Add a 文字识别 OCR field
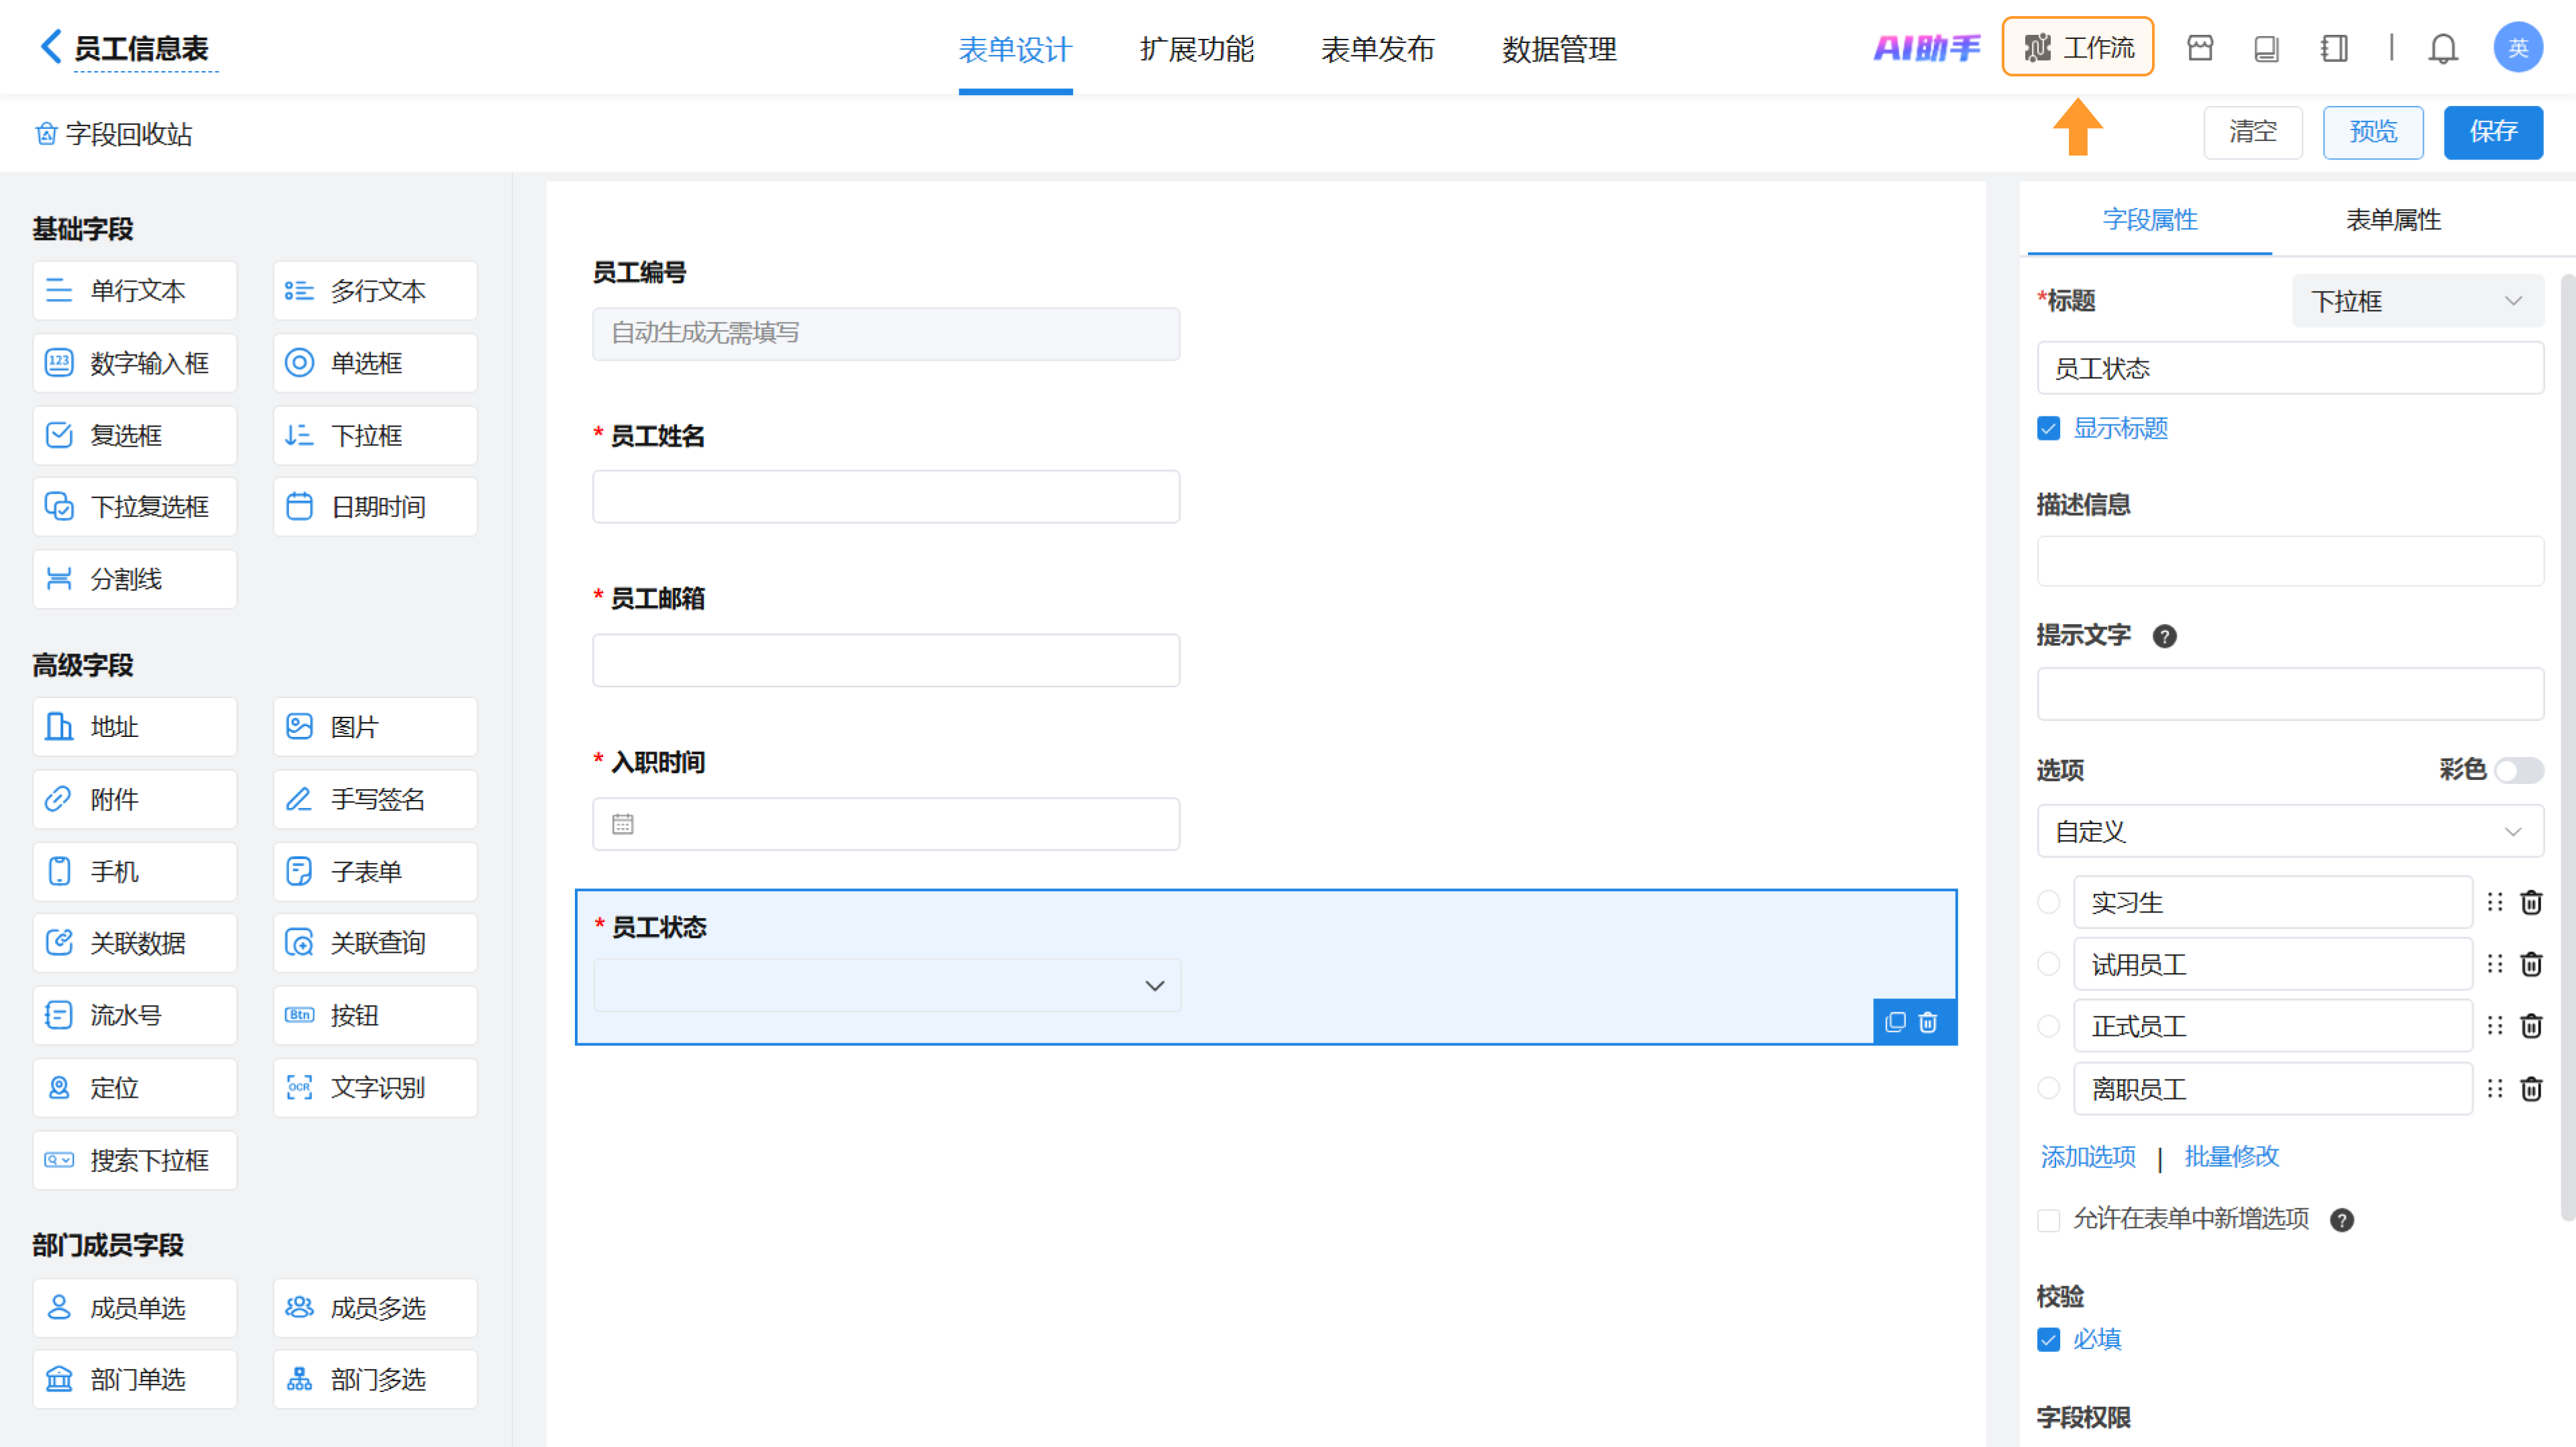Viewport: 2576px width, 1447px height. tap(375, 1087)
